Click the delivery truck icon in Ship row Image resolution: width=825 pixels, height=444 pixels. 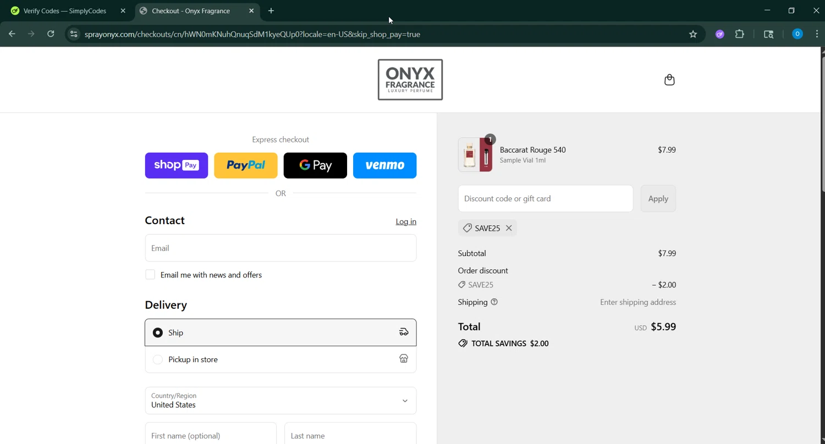404,332
